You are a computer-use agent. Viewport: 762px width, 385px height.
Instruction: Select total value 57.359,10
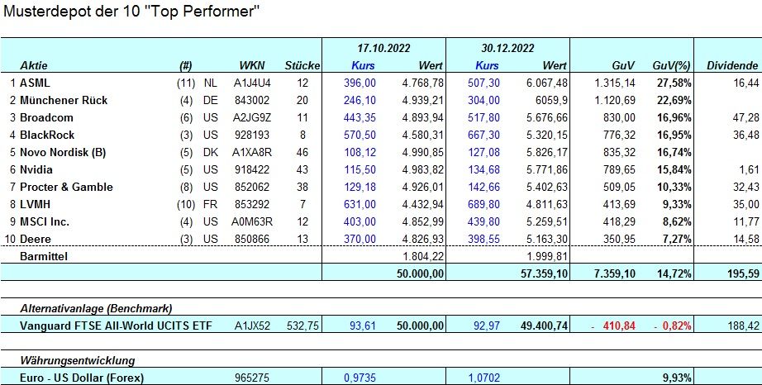[x=543, y=273]
